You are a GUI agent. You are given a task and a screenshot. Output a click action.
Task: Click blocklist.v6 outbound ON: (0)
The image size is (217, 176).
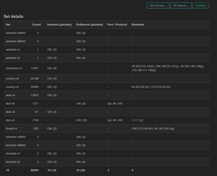(81, 162)
